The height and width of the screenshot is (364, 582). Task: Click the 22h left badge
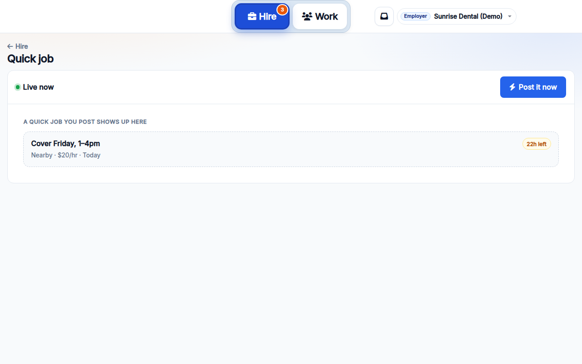537,144
